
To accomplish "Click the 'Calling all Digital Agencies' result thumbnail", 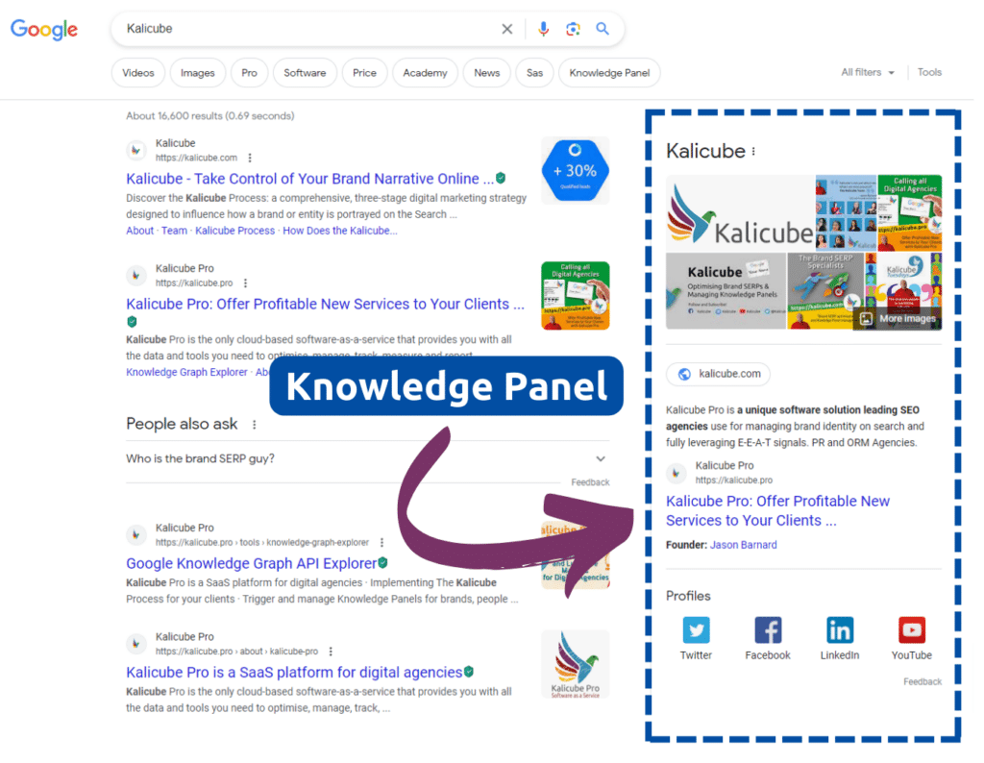I will tap(576, 296).
